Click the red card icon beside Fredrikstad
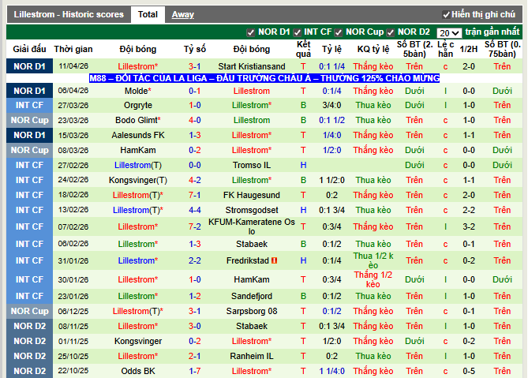Image resolution: width=528 pixels, height=378 pixels. [275, 260]
